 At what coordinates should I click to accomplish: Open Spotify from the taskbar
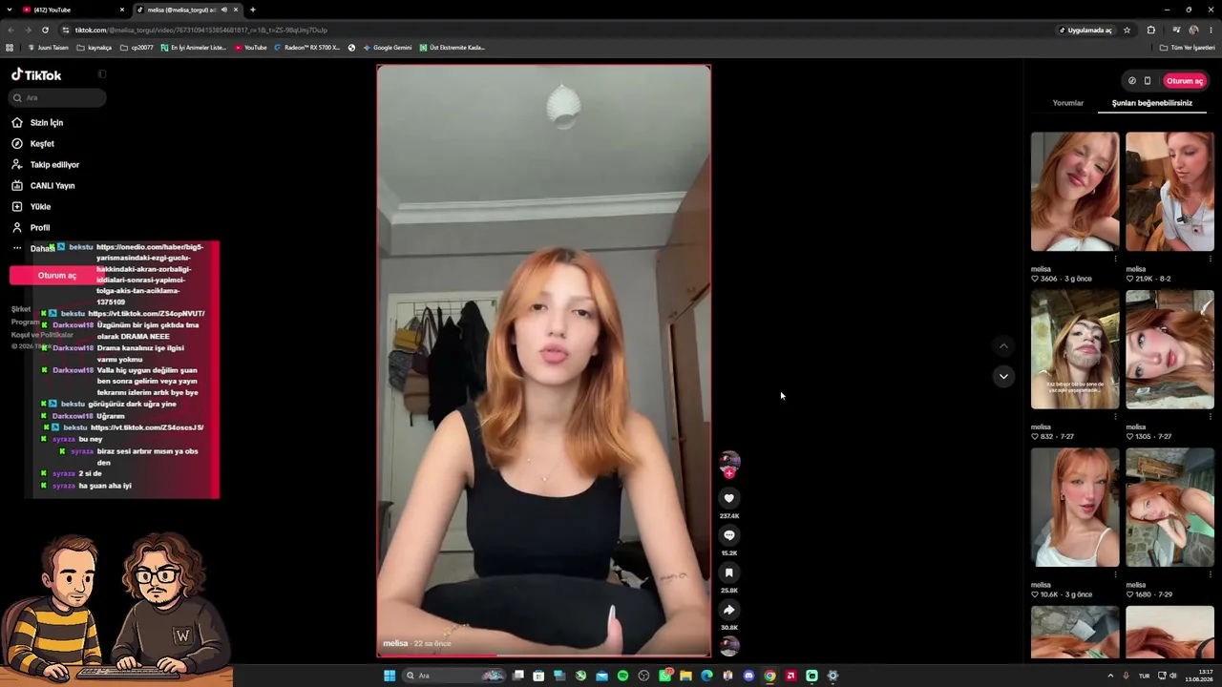[622, 676]
